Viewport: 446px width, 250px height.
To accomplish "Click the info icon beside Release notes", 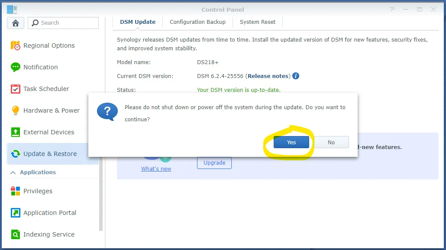I will click(x=296, y=76).
